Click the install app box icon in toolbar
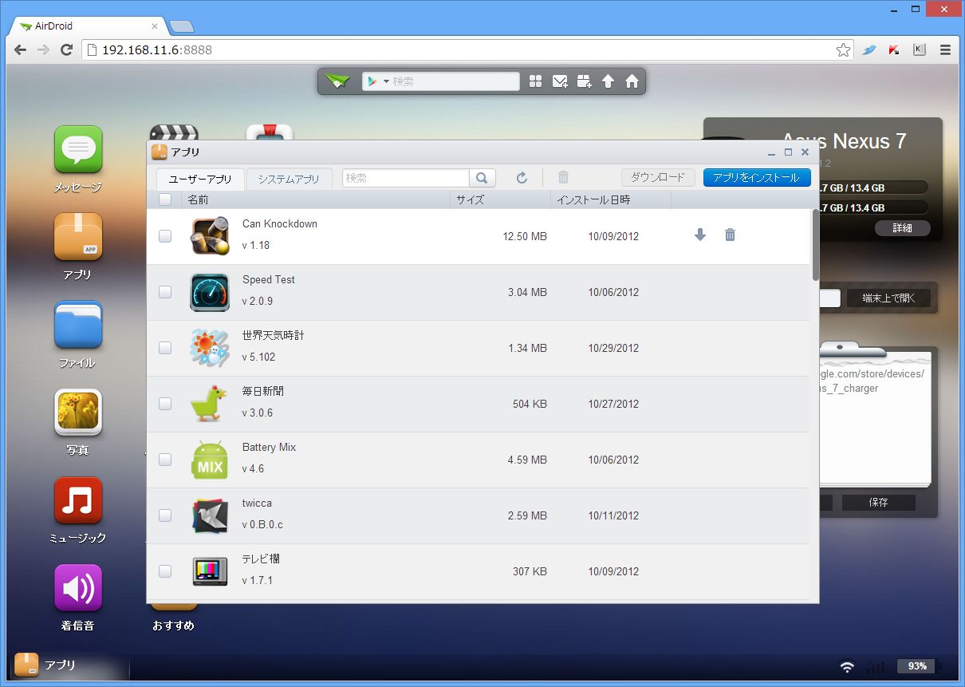Viewport: 965px width, 687px height. click(x=584, y=81)
